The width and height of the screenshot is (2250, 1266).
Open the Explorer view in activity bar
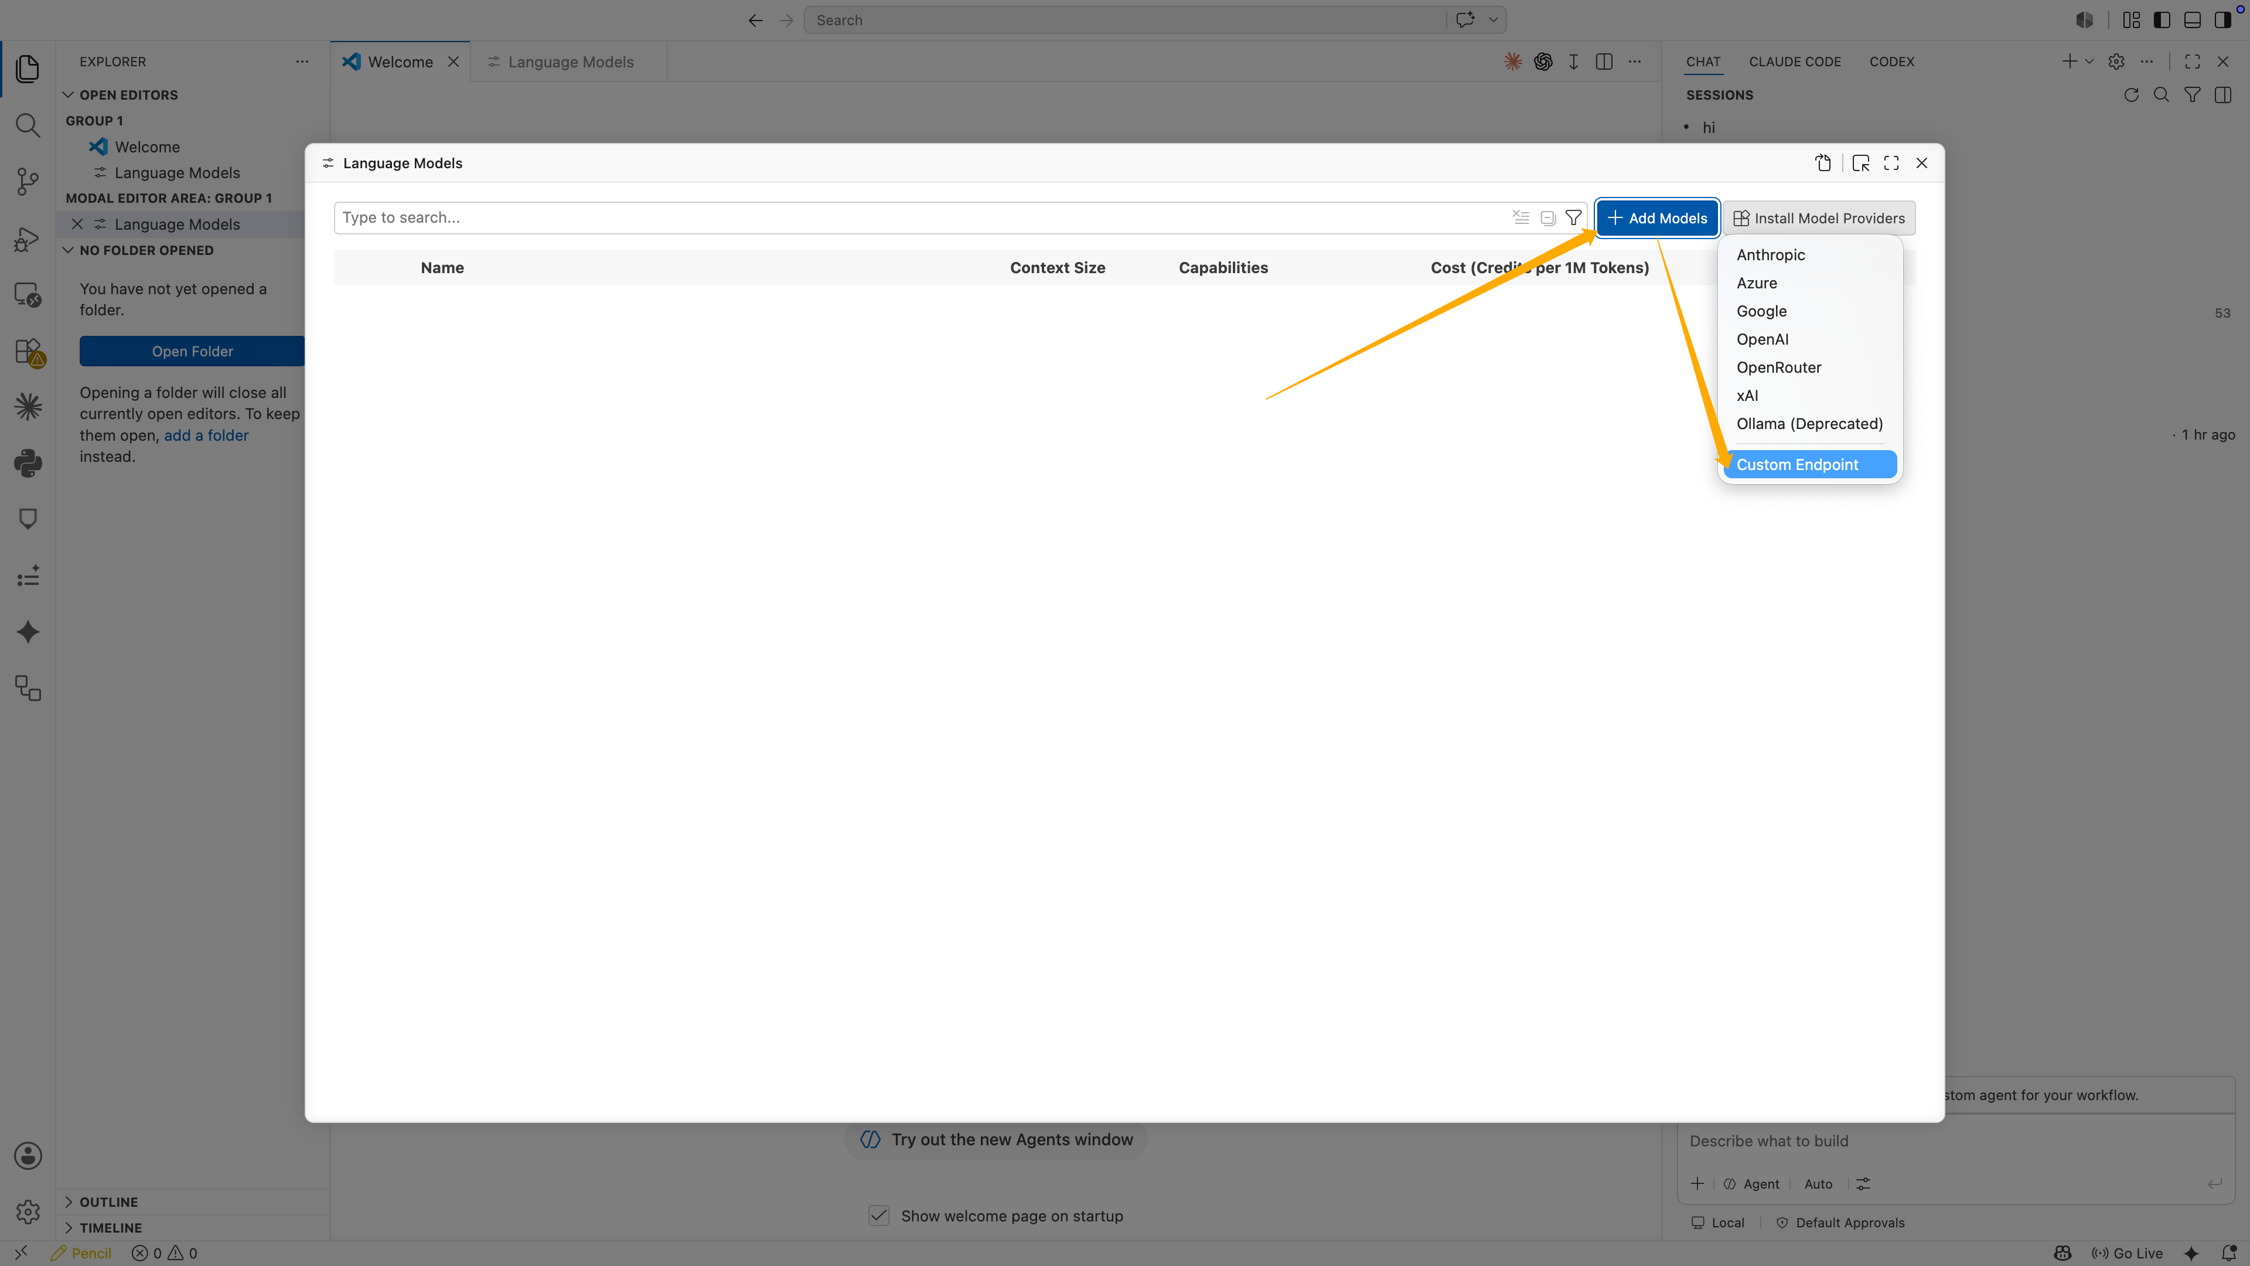pos(28,68)
